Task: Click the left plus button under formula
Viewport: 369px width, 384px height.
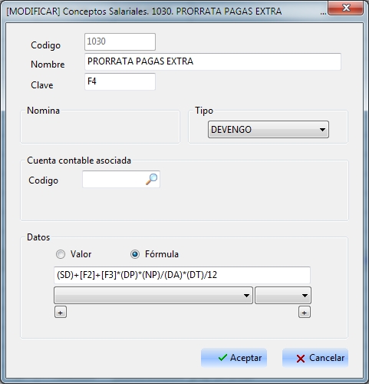Action: 61,312
